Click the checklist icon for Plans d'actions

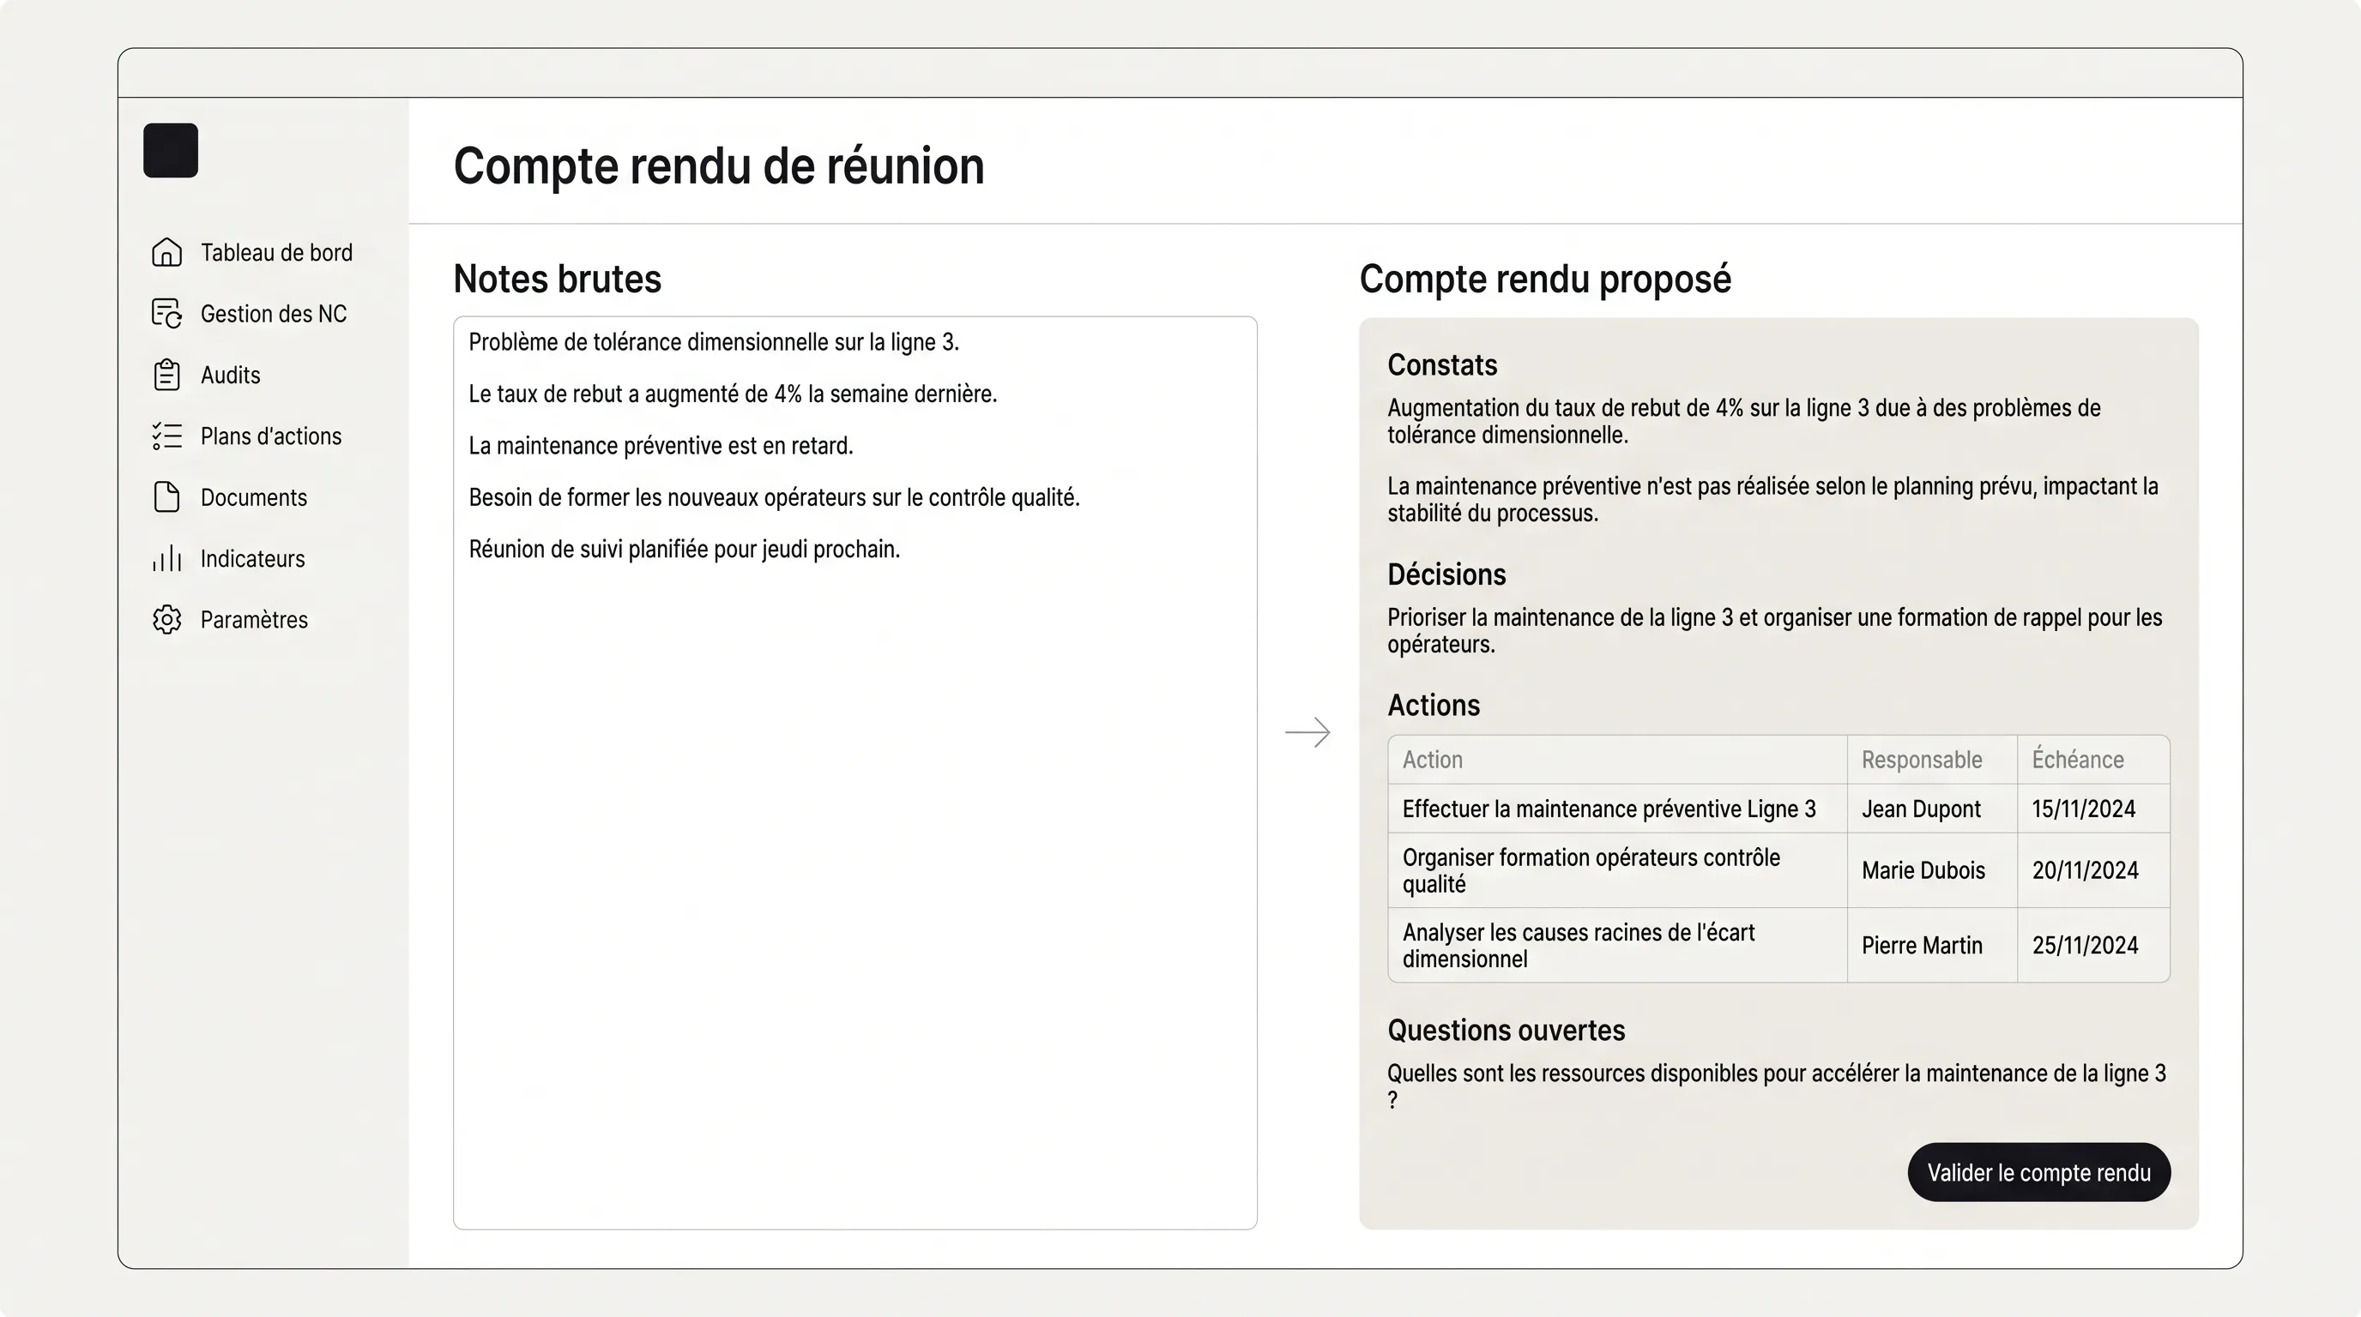point(166,436)
